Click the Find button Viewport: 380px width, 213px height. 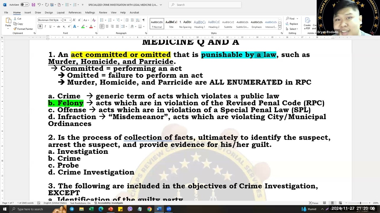(290, 19)
